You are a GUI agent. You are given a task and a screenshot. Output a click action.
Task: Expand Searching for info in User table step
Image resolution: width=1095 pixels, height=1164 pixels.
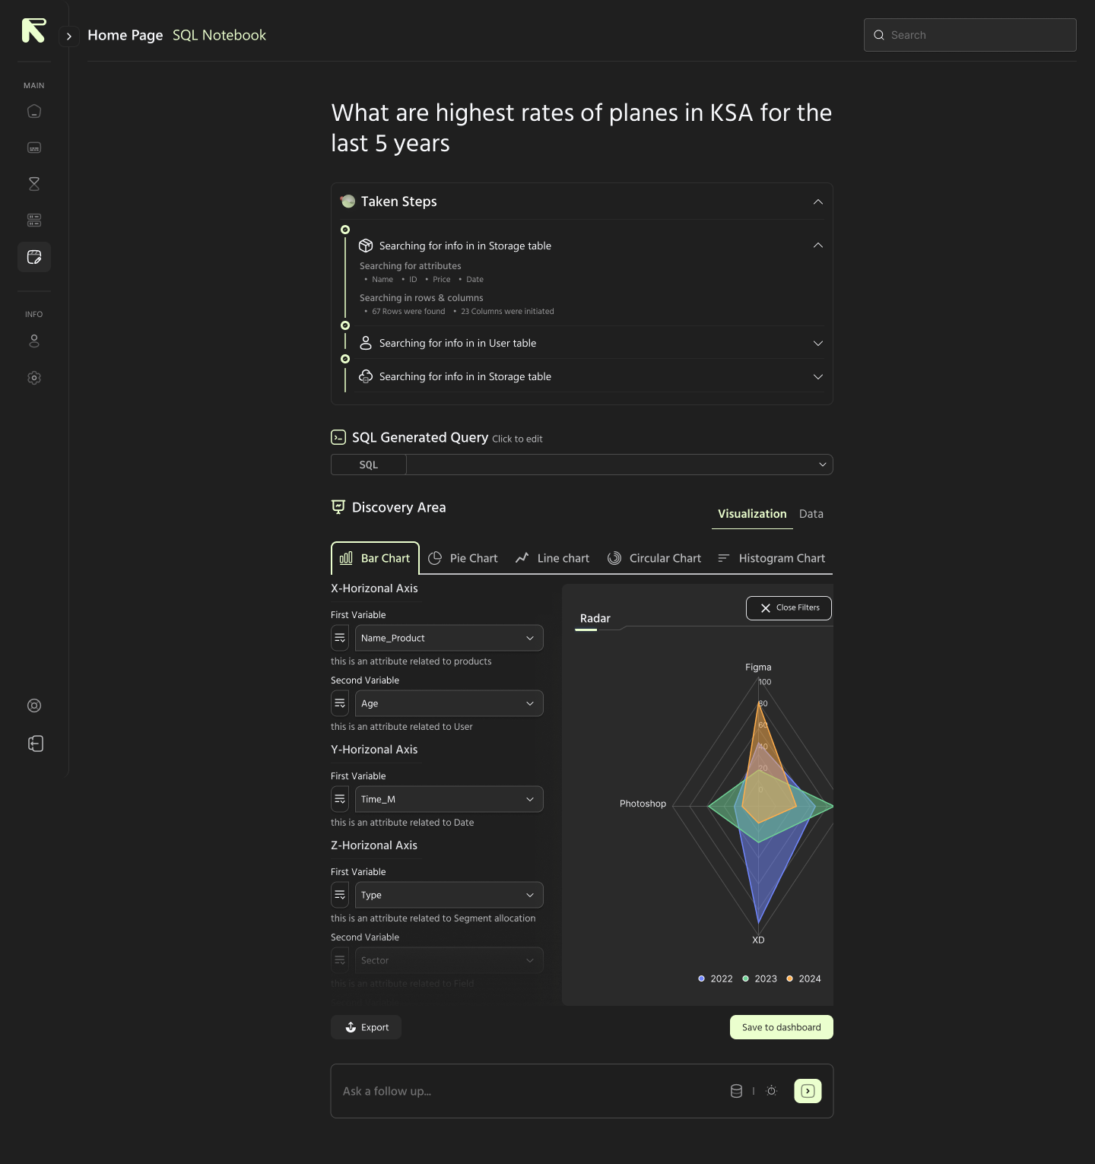pyautogui.click(x=818, y=343)
